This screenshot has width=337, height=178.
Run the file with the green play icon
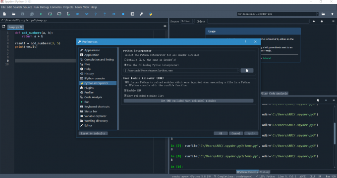coord(41,14)
